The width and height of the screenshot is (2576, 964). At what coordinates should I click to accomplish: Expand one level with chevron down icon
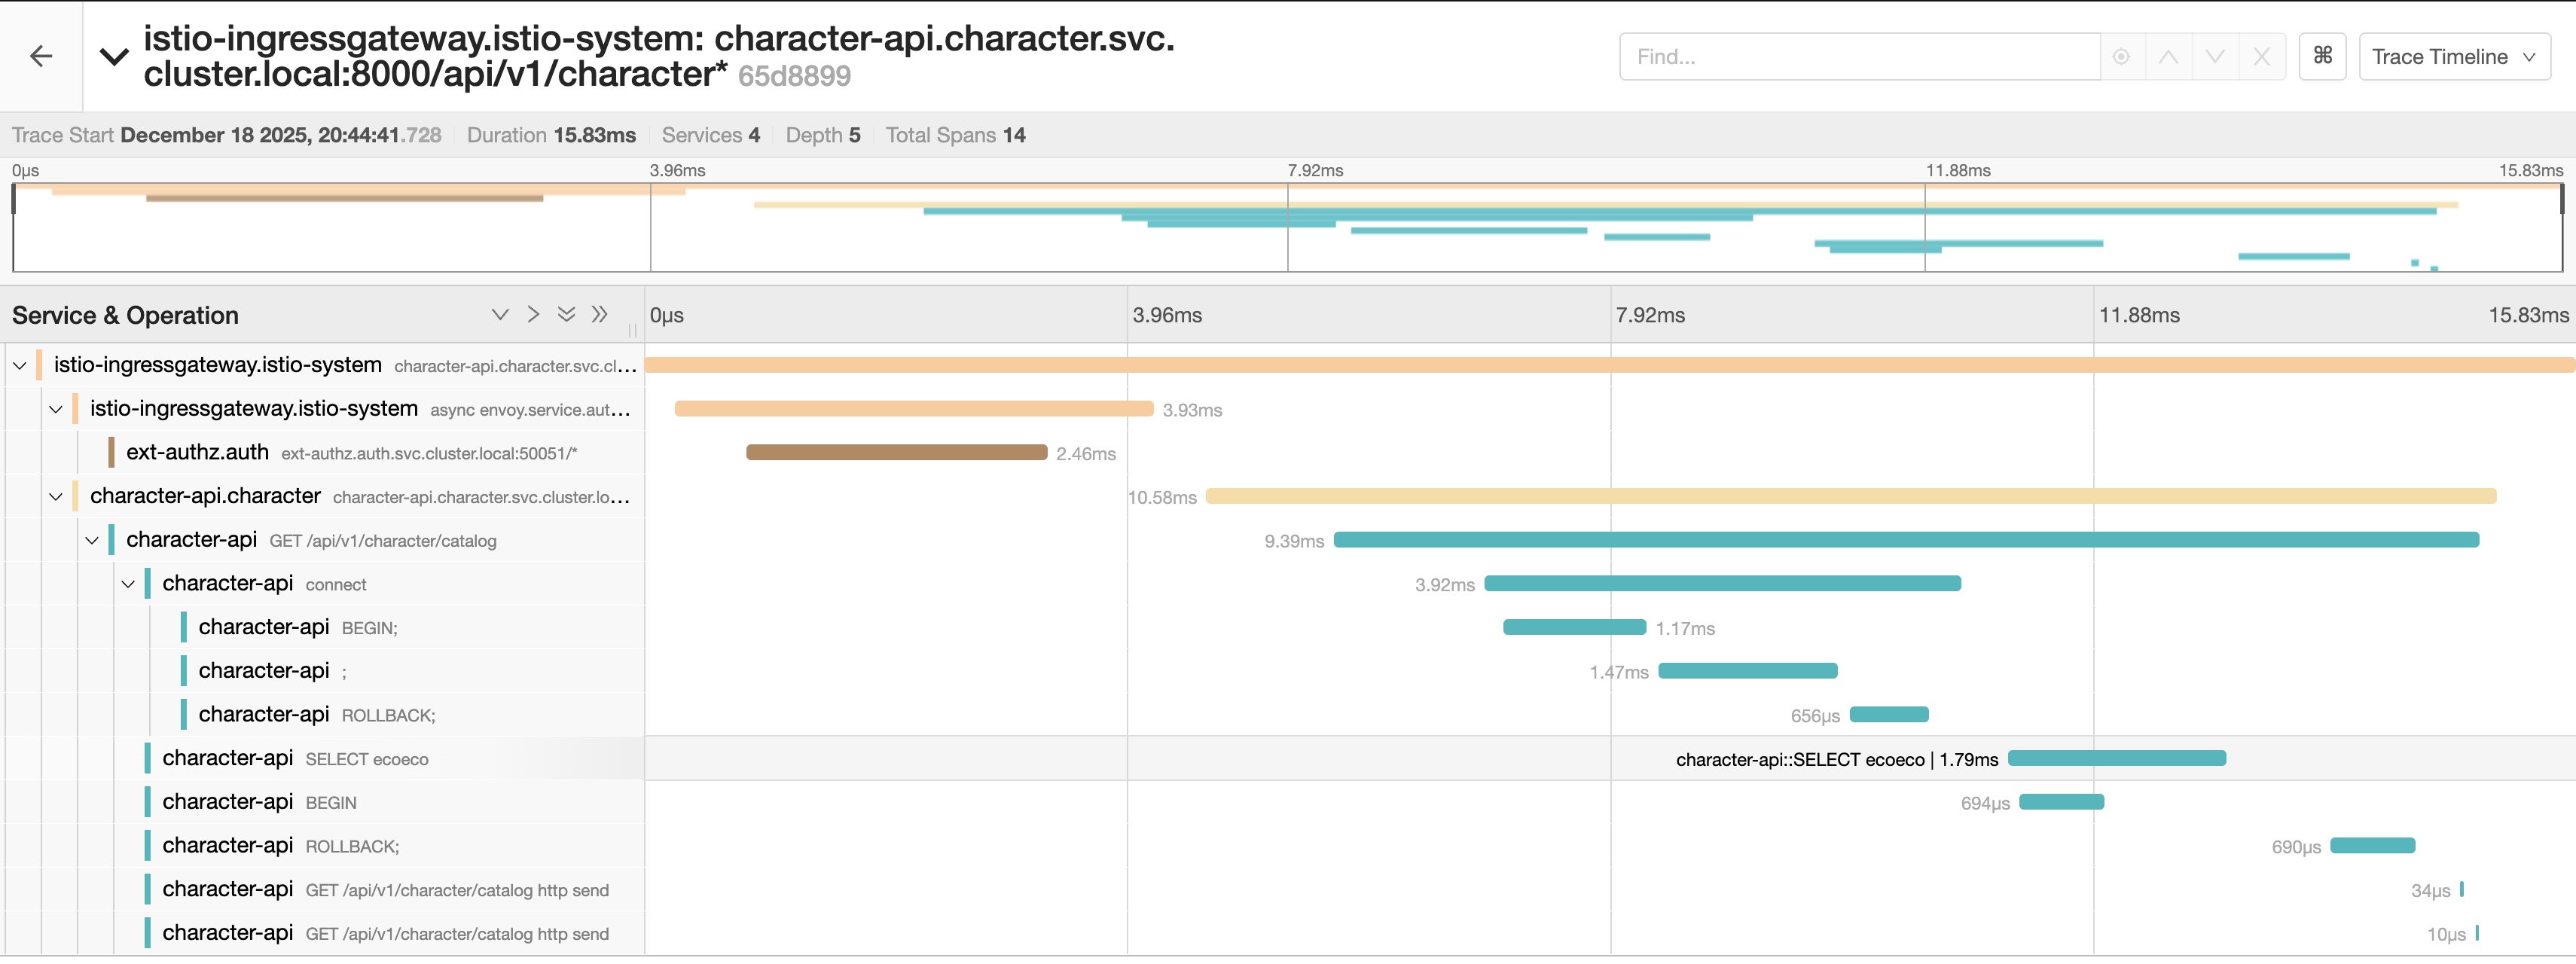pyautogui.click(x=500, y=314)
